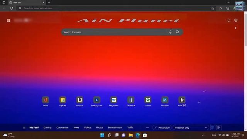Image resolution: width=247 pixels, height=139 pixels.
Task: Open taskbar Search
Action: tap(109, 135)
